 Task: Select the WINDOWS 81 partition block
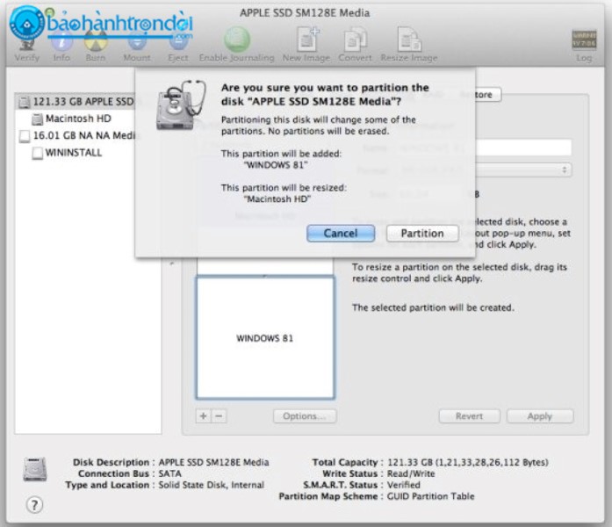pyautogui.click(x=265, y=338)
